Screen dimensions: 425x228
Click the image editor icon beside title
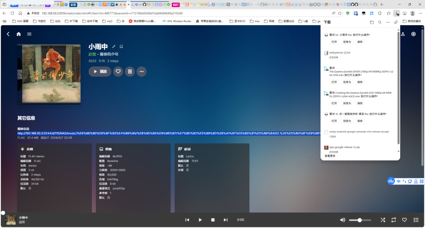coord(121,46)
